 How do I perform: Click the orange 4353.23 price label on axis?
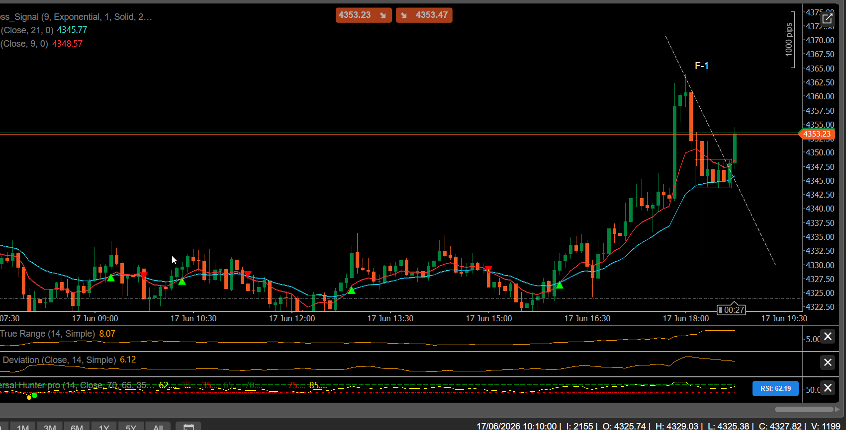pos(817,134)
